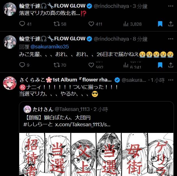The height and width of the screenshot is (176, 177).
Task: Open more options on さくらみこ's tweet
Action: [x=171, y=80]
